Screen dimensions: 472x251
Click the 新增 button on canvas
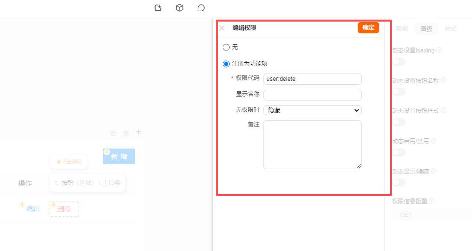119,156
